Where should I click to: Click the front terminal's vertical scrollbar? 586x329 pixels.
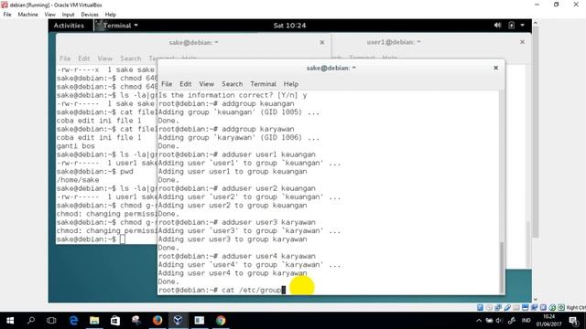click(502, 267)
